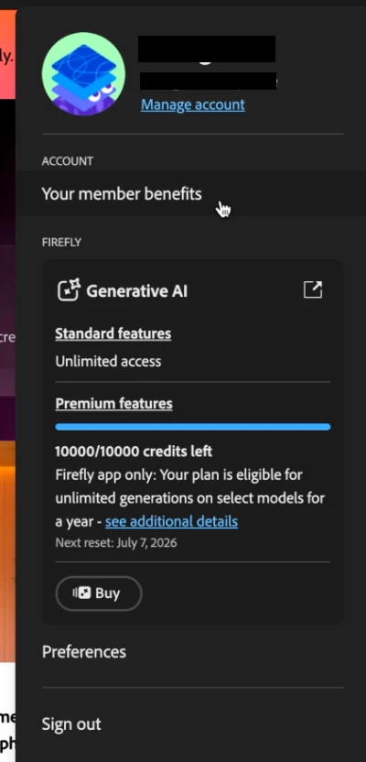
Task: Open see additional details link
Action: point(171,521)
